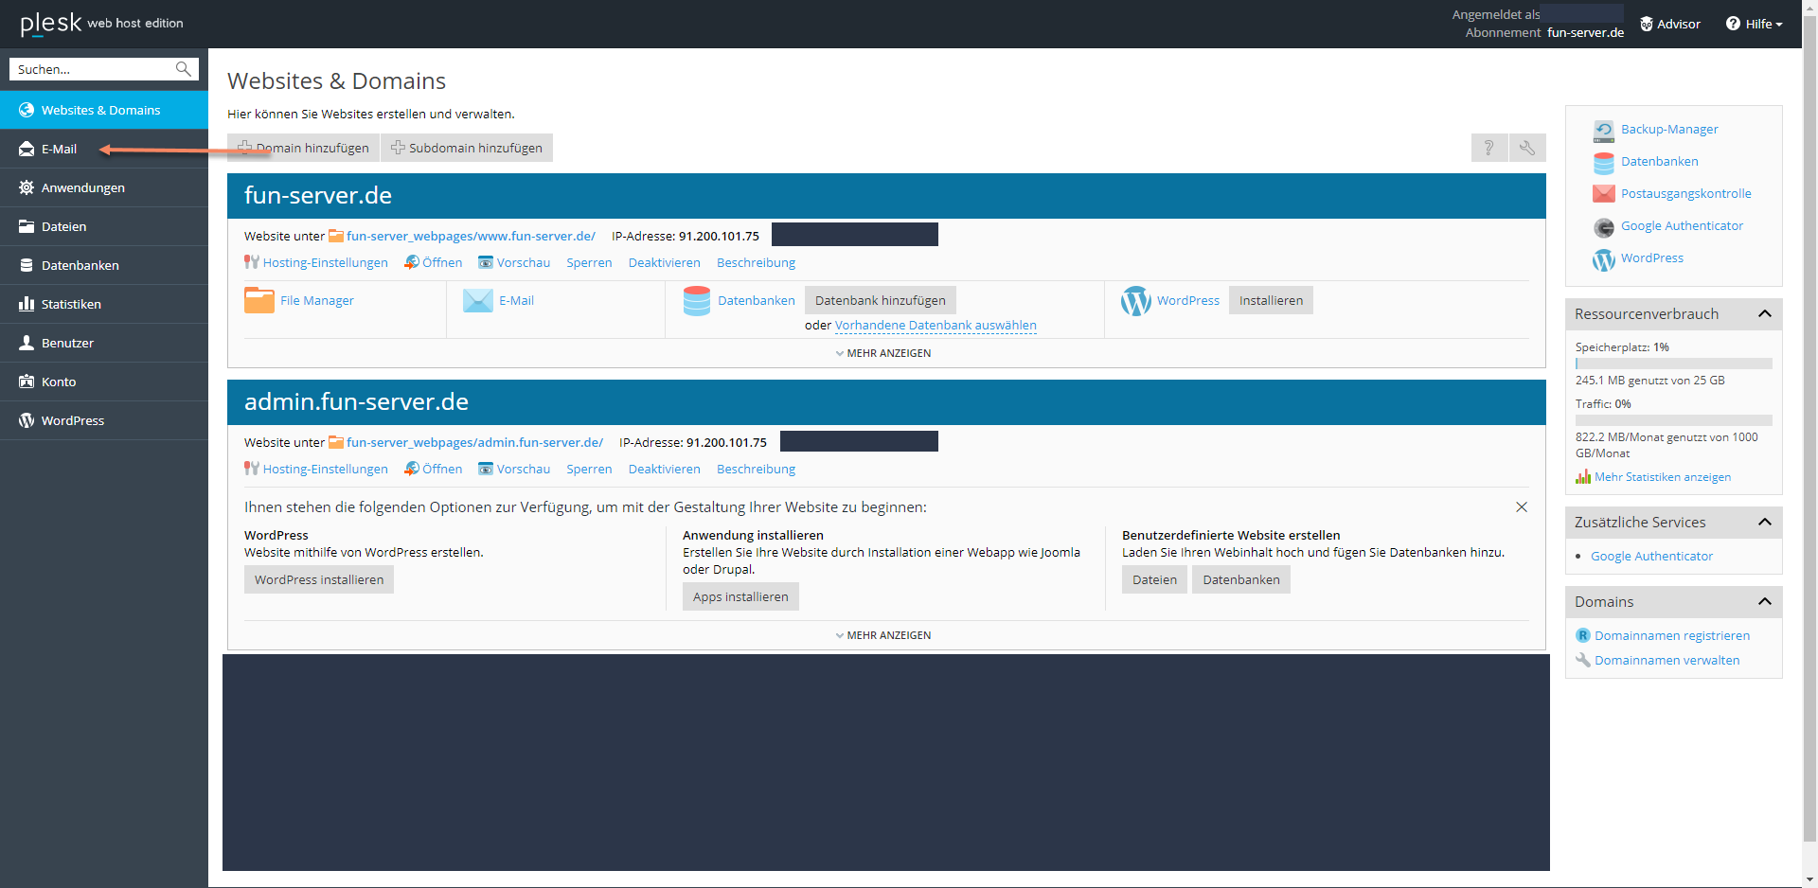Click the Advisor icon in the top bar
This screenshot has width=1818, height=888.
click(x=1647, y=24)
